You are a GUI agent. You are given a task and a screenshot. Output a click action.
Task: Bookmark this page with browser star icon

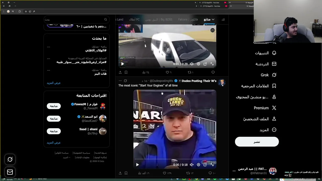(26, 11)
